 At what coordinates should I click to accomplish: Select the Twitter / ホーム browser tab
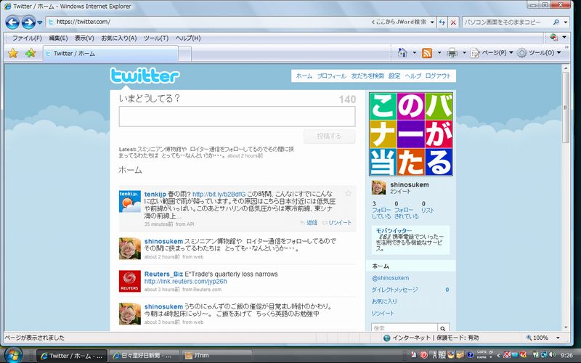coord(110,53)
